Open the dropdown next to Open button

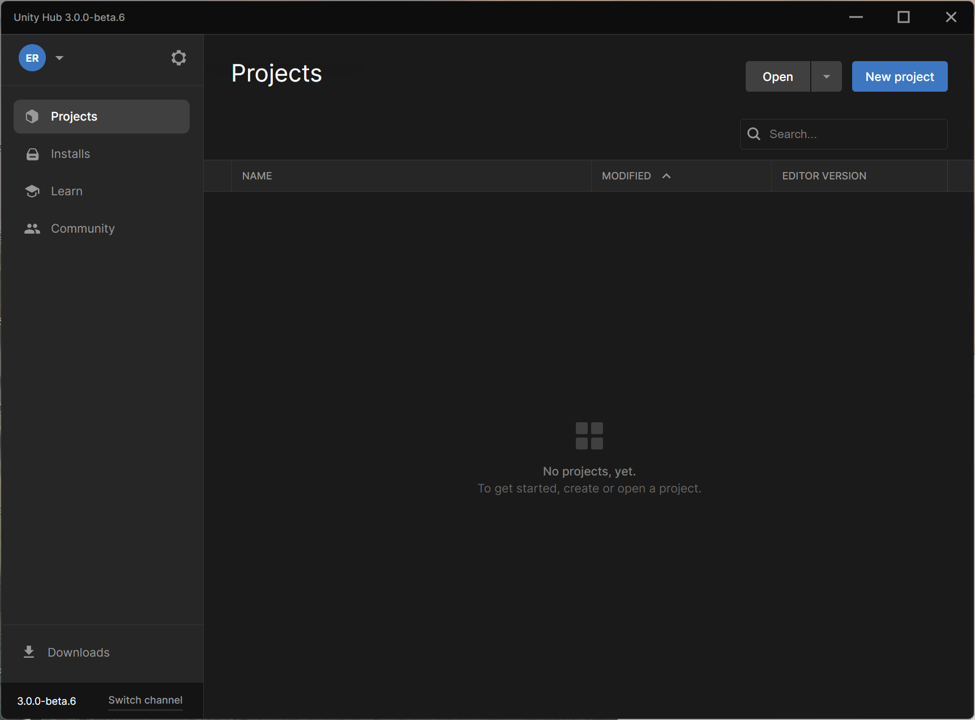(826, 76)
